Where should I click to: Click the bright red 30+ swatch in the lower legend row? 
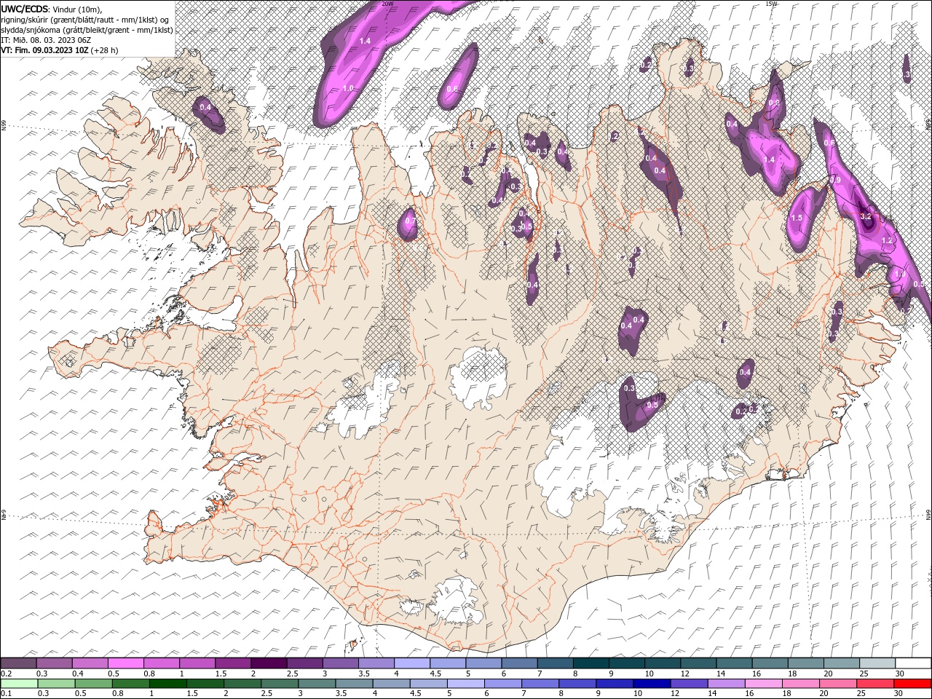point(912,683)
